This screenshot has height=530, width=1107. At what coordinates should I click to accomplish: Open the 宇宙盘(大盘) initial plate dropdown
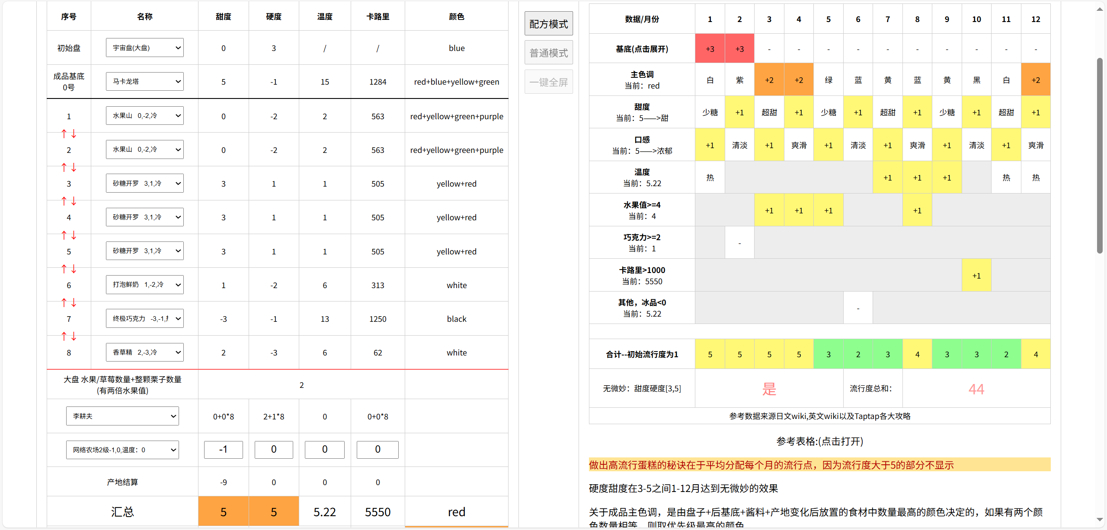click(145, 48)
